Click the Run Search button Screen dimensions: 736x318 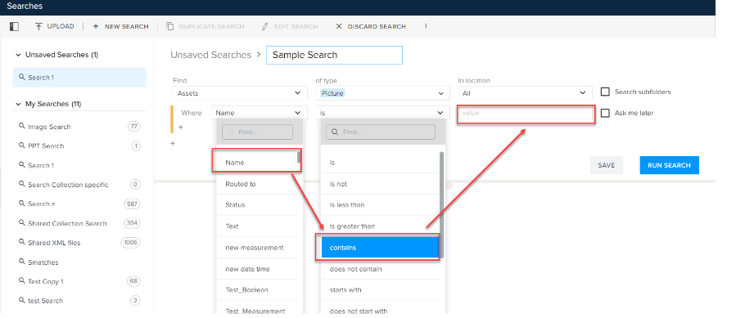669,165
